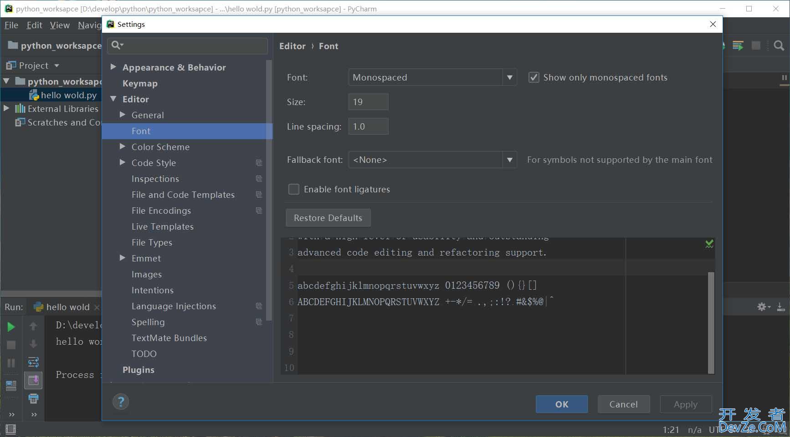The width and height of the screenshot is (790, 437).
Task: Open TextMate Bundles settings
Action: coord(169,338)
